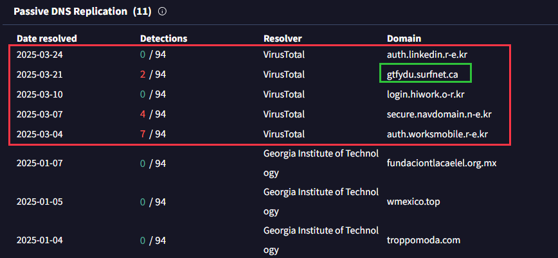The height and width of the screenshot is (258, 558).
Task: Click the auth.worksmobile.r-e.kr domain
Action: [x=437, y=134]
